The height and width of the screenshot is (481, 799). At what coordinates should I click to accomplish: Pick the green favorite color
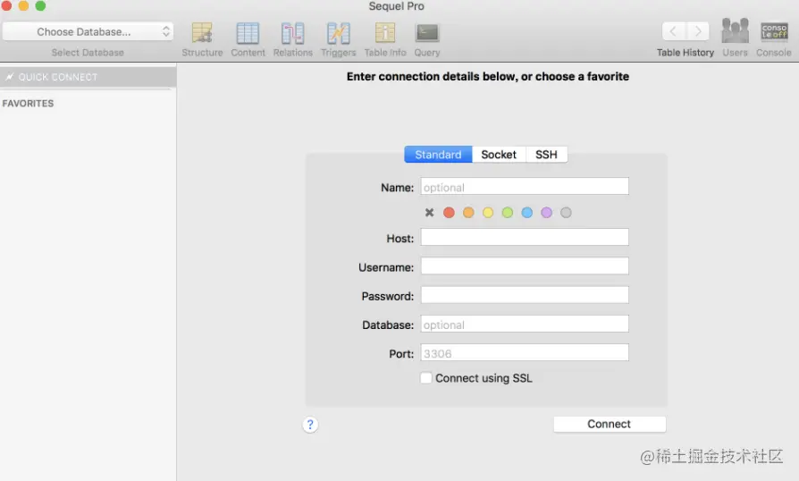508,213
